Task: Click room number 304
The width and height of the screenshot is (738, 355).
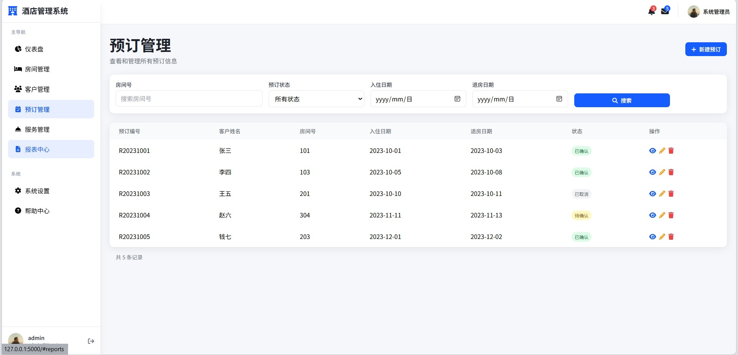Action: tap(305, 215)
